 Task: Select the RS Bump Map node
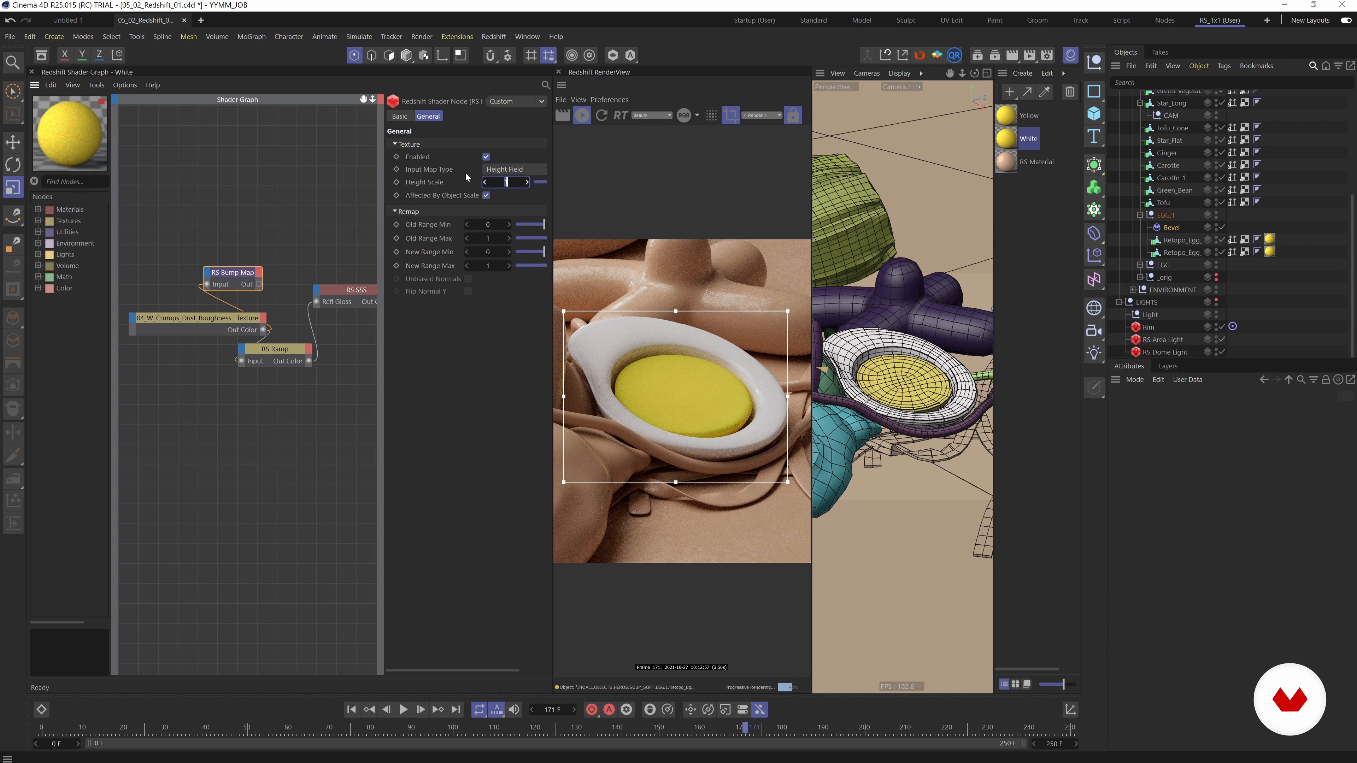[x=233, y=272]
